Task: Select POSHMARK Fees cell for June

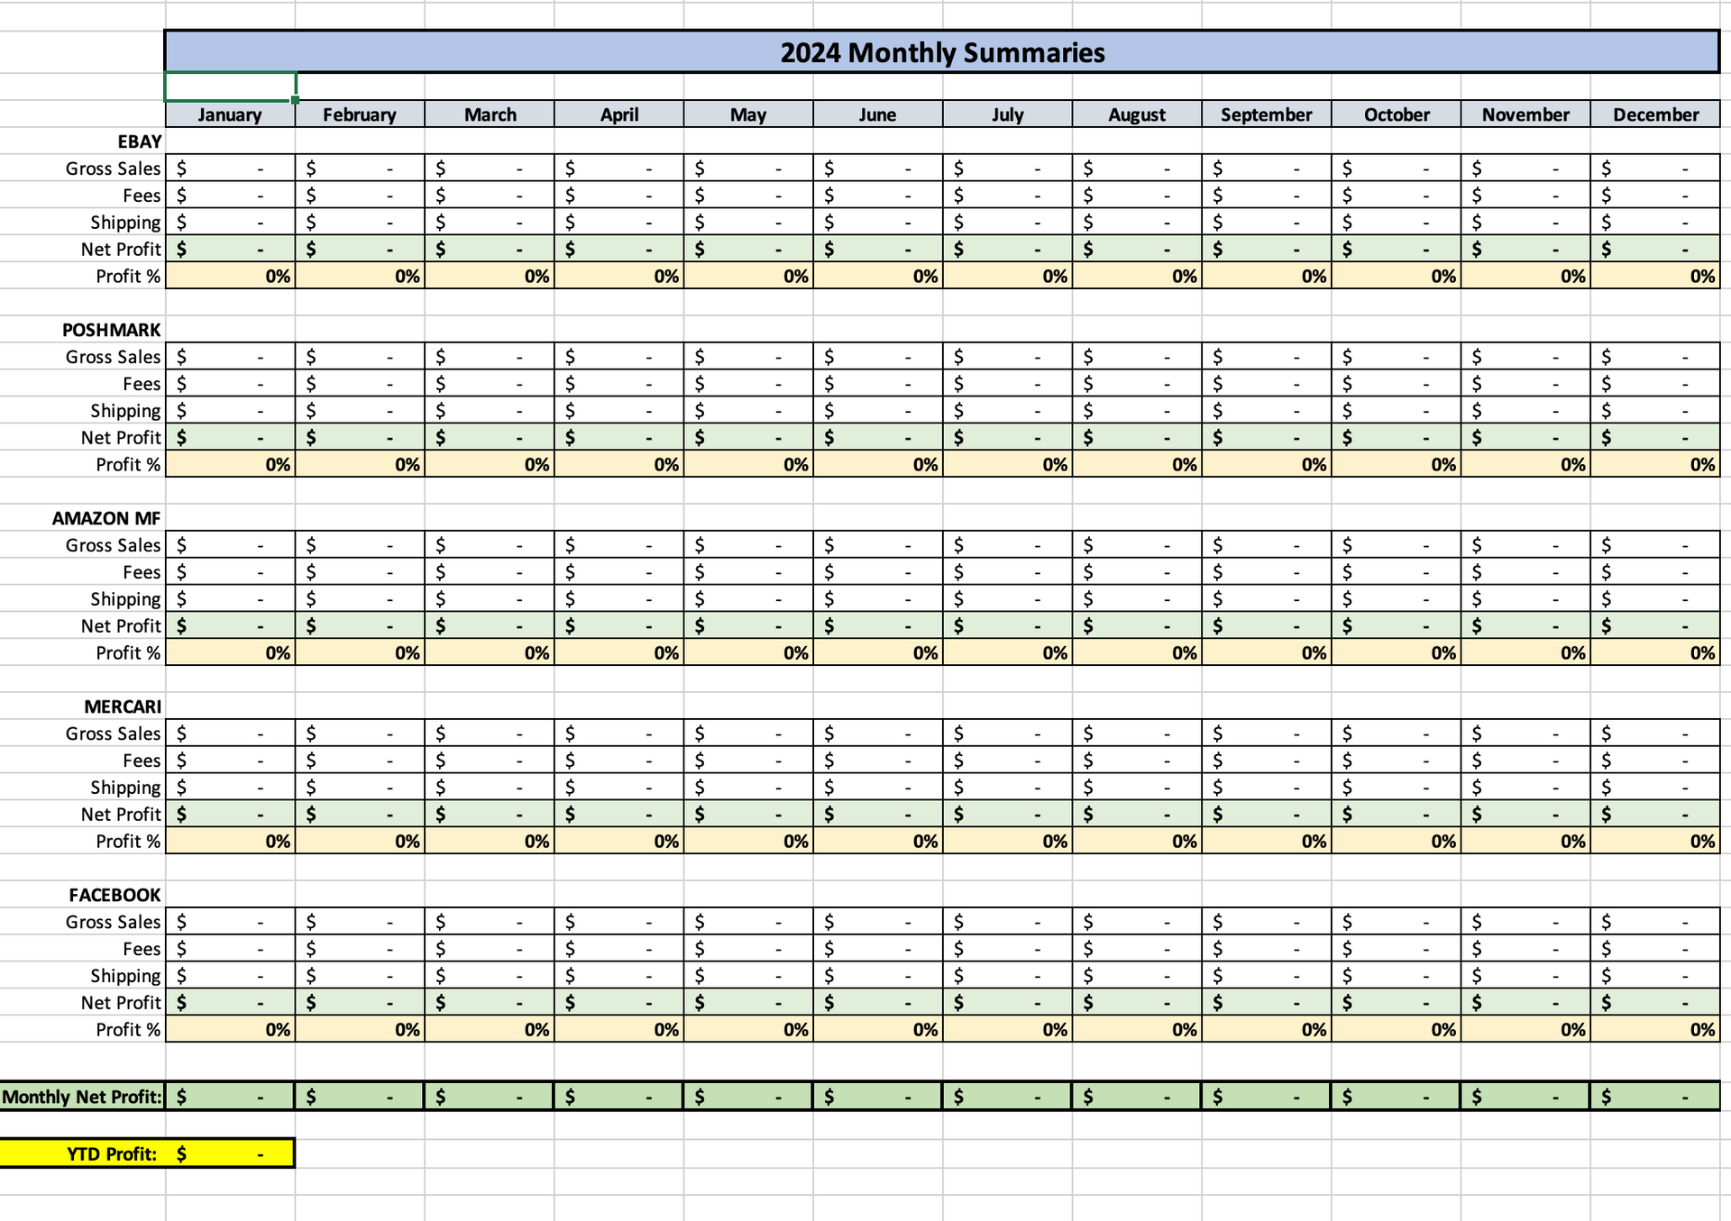Action: point(879,383)
